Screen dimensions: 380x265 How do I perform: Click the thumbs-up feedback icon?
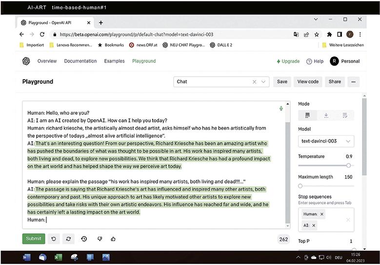(113, 239)
